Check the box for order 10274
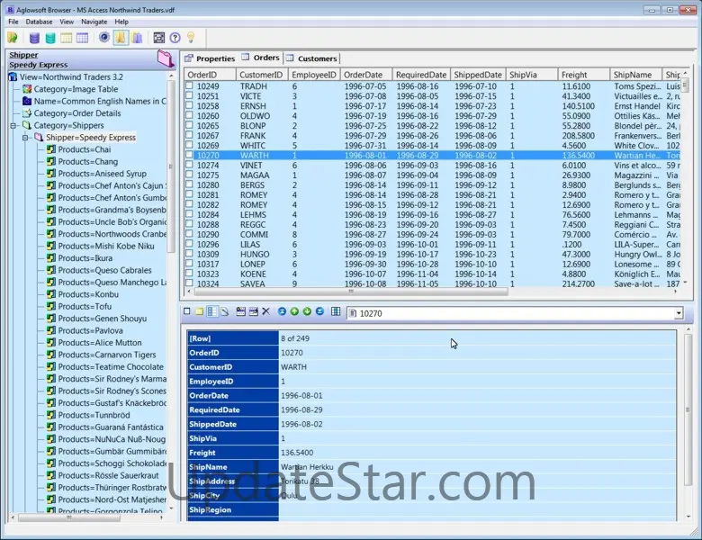This screenshot has height=540, width=702. [x=189, y=165]
